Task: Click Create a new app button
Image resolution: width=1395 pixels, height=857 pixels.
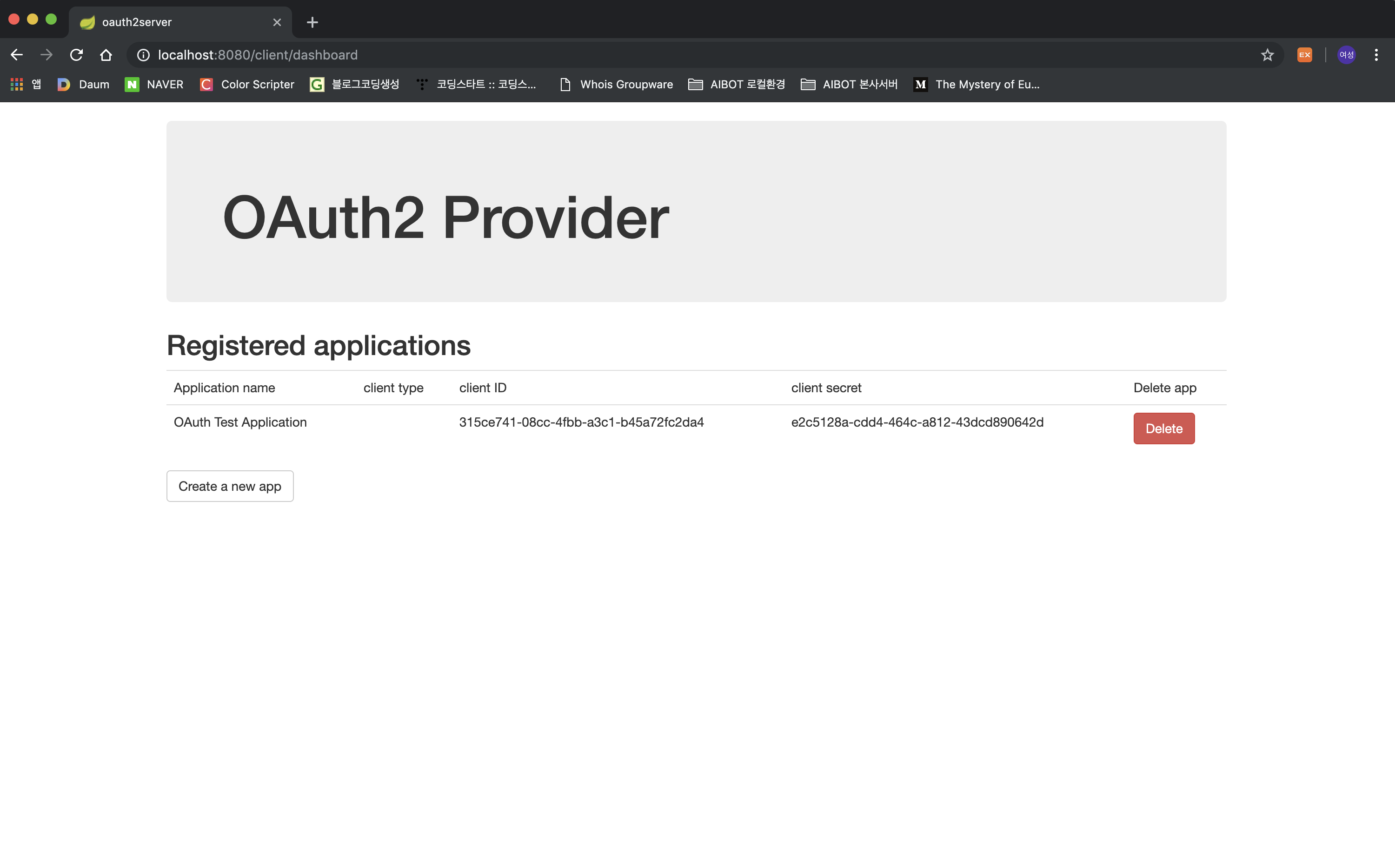Action: pyautogui.click(x=230, y=486)
